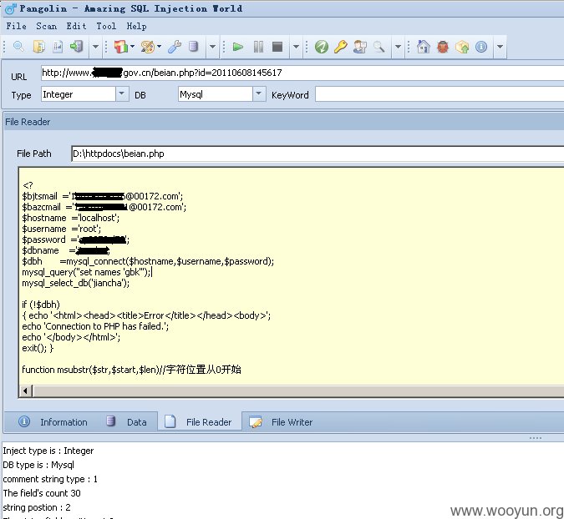Open the last toolbar overflow arrow
Screen dimensions: 564x519
point(500,47)
